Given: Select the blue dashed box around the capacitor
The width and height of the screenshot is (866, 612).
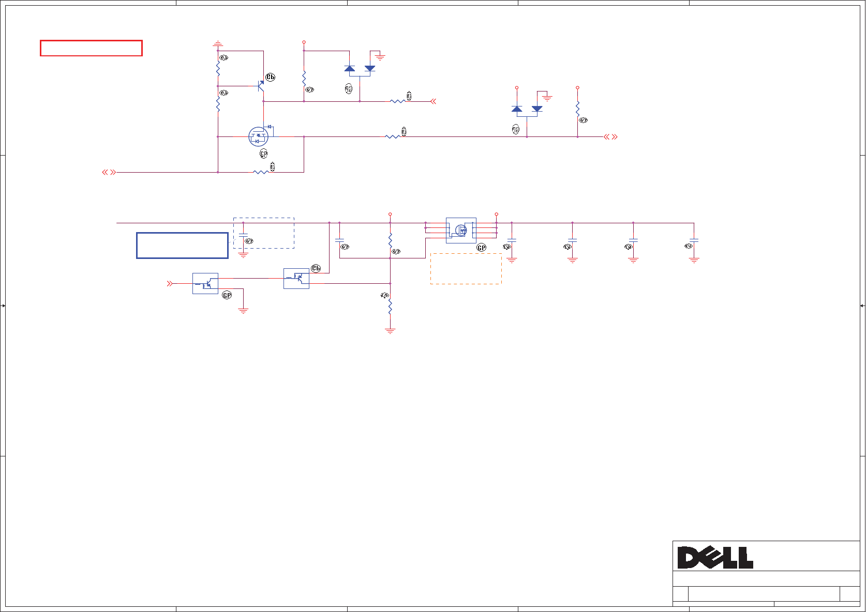Looking at the screenshot, I should pyautogui.click(x=264, y=233).
